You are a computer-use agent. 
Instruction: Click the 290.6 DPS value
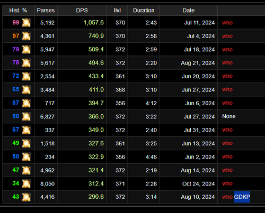tap(96, 197)
